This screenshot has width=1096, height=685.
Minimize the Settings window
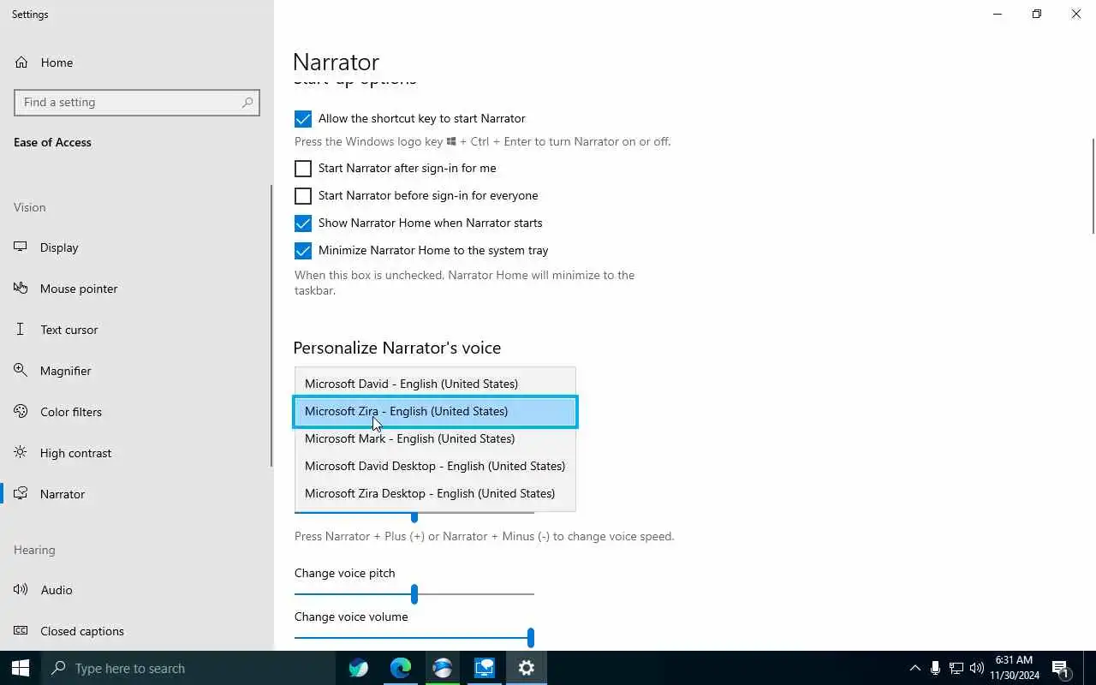point(998,14)
